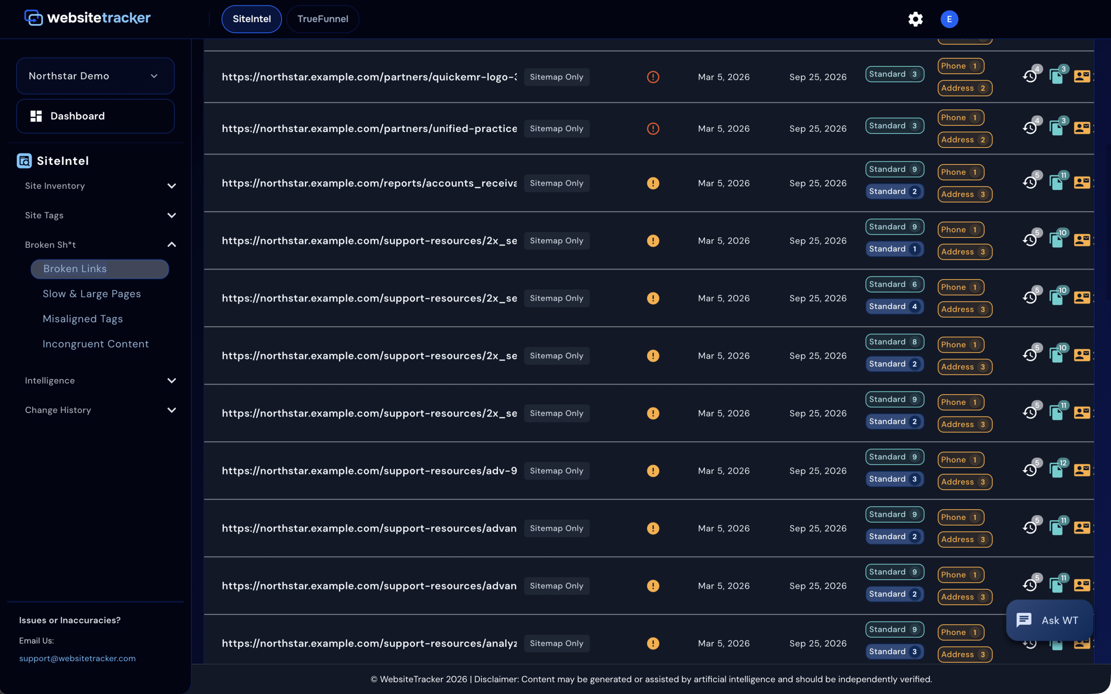
Task: Click Phone 1 tag in accounts_receiva row
Action: (961, 172)
